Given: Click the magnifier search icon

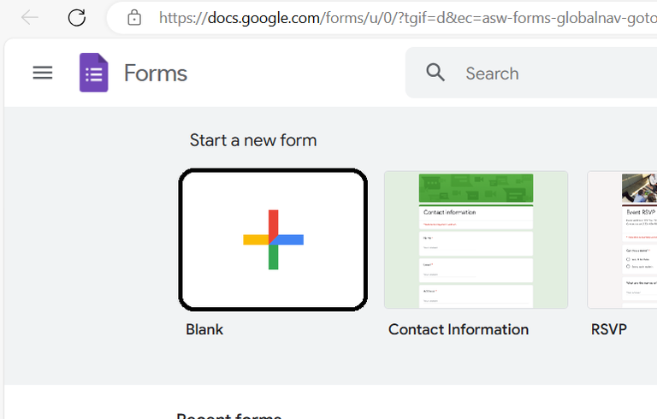Looking at the screenshot, I should pyautogui.click(x=435, y=73).
